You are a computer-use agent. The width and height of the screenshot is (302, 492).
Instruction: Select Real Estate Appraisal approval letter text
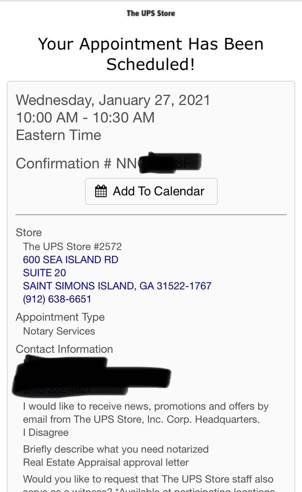point(106,462)
